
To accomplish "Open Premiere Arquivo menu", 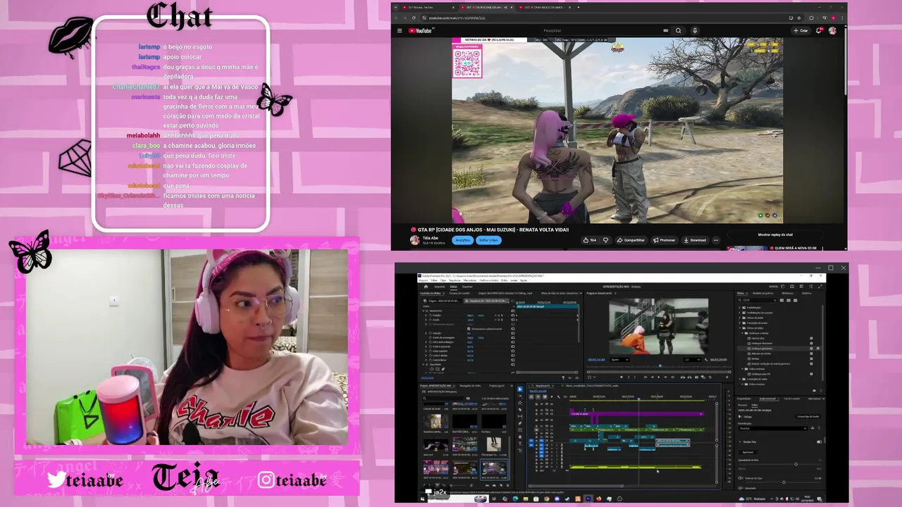I will click(424, 280).
